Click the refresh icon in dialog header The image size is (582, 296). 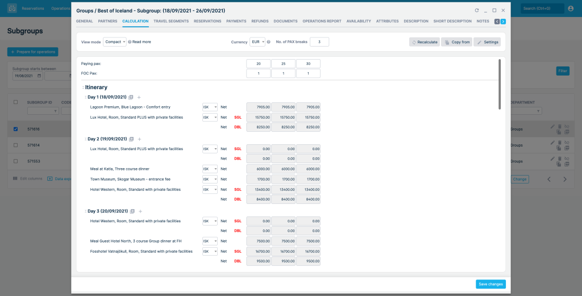(477, 10)
